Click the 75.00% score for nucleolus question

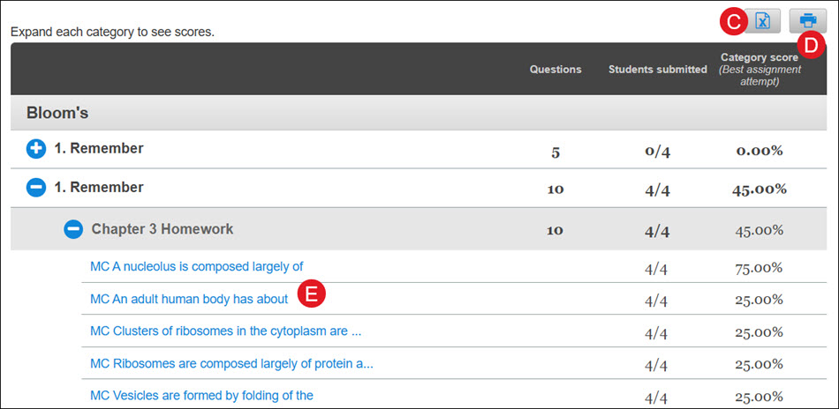(x=760, y=267)
